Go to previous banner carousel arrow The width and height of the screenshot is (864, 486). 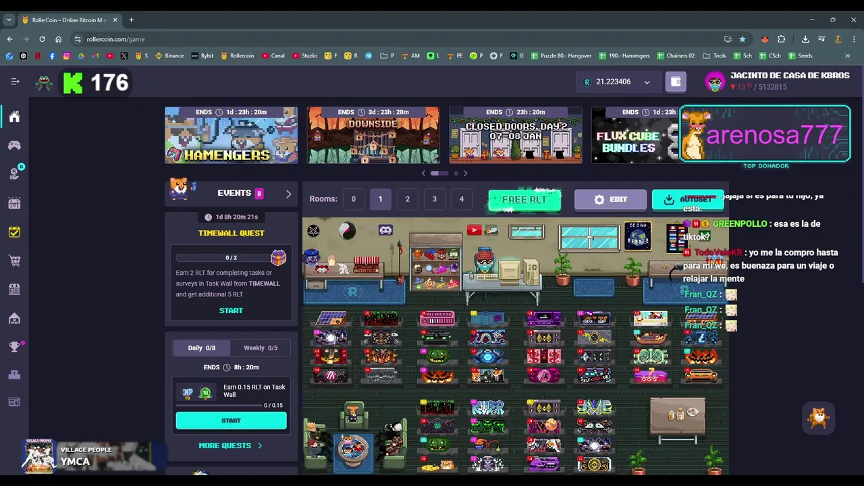(423, 173)
